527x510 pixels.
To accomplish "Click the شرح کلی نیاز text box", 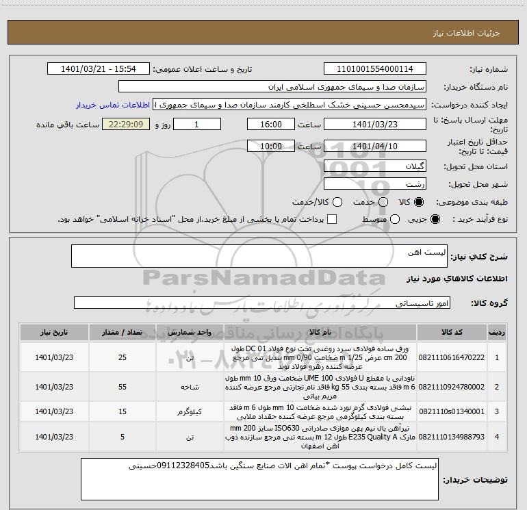I will coord(259,256).
